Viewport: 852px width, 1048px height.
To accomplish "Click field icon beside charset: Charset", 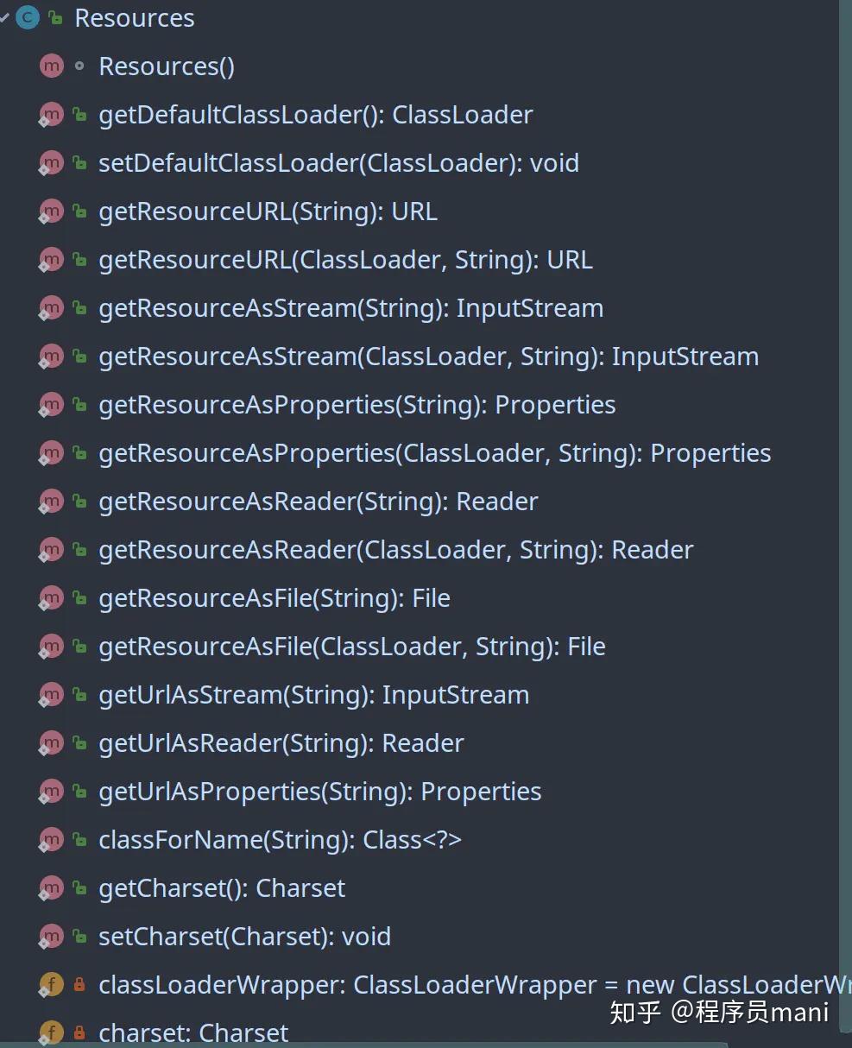I will click(52, 1032).
